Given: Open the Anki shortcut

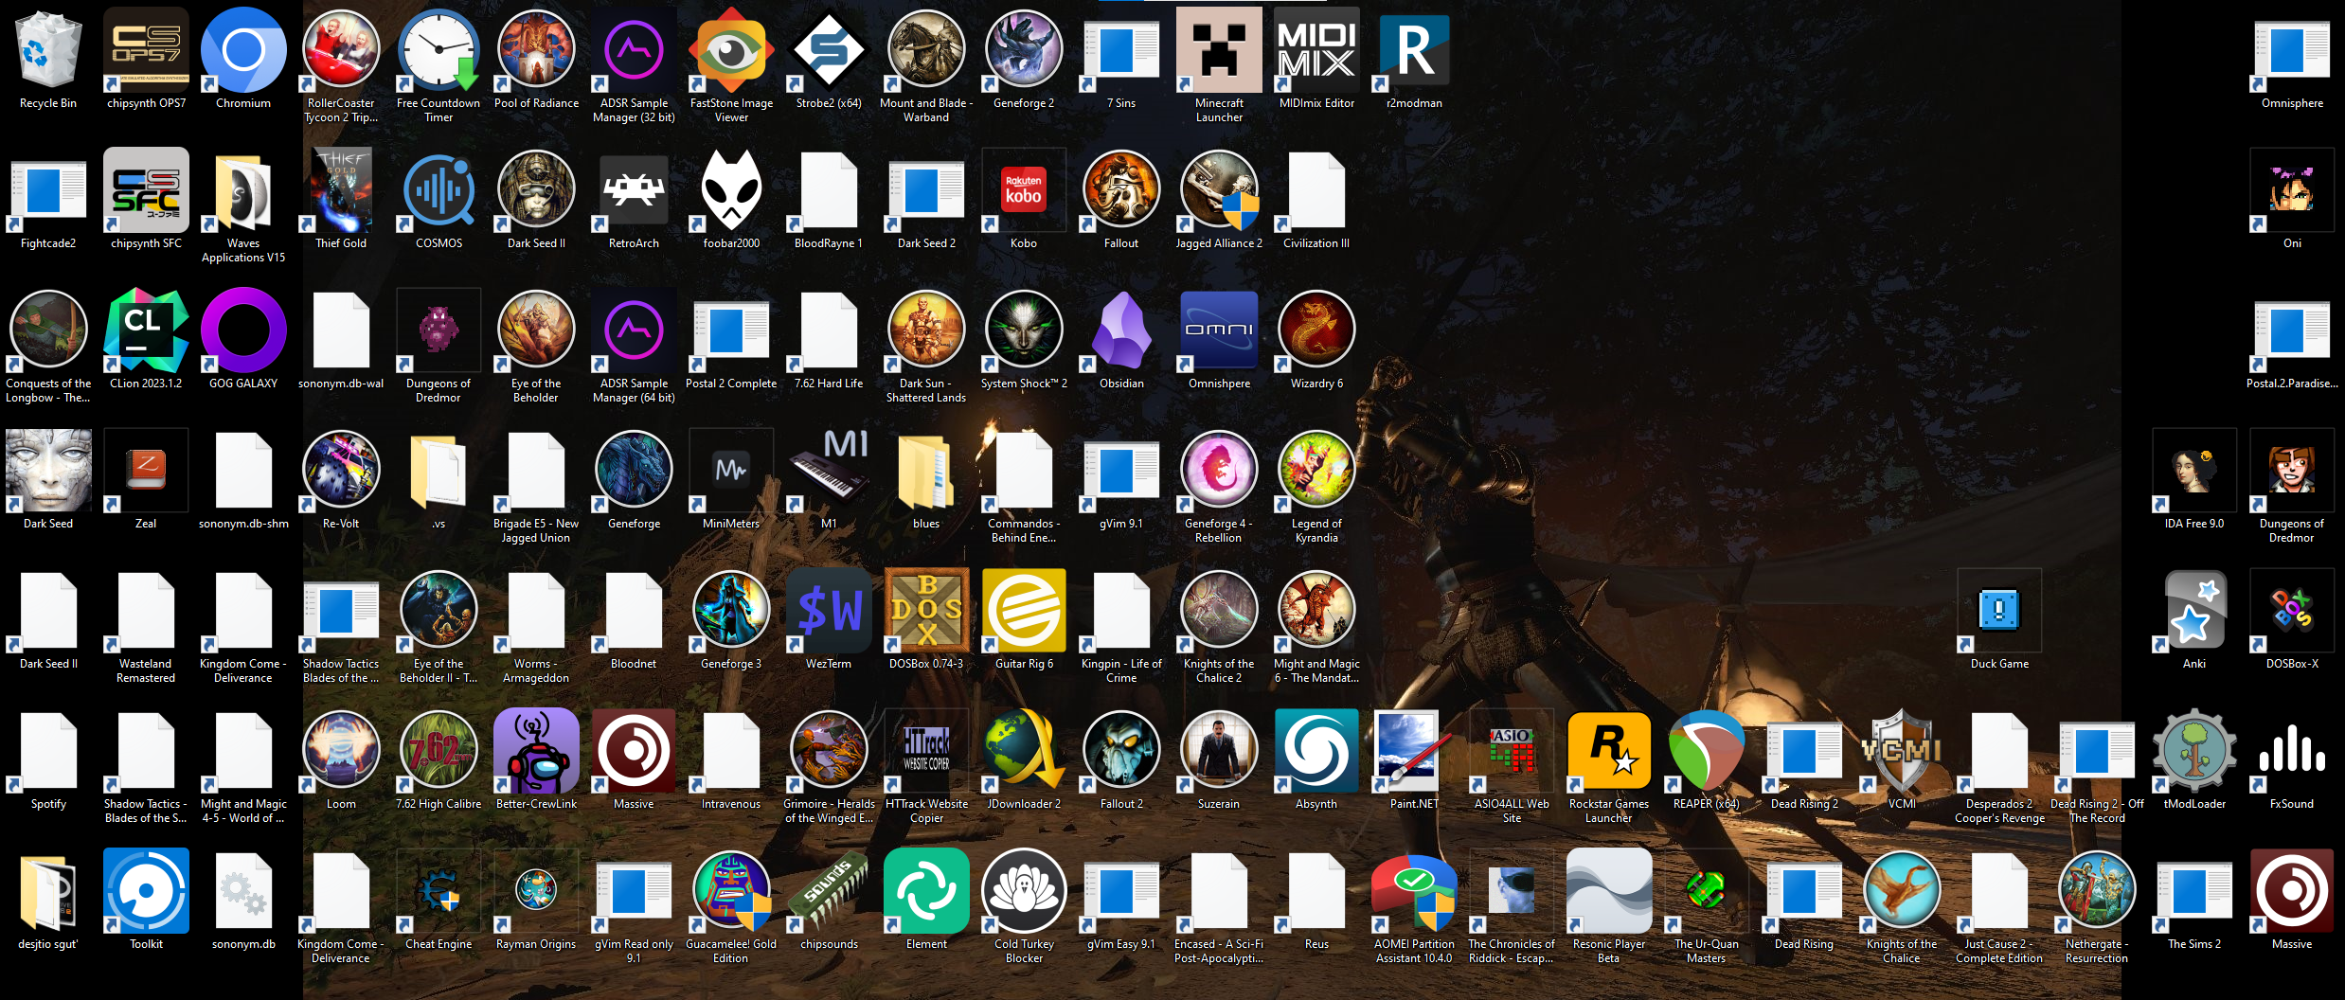Looking at the screenshot, I should (x=2194, y=611).
